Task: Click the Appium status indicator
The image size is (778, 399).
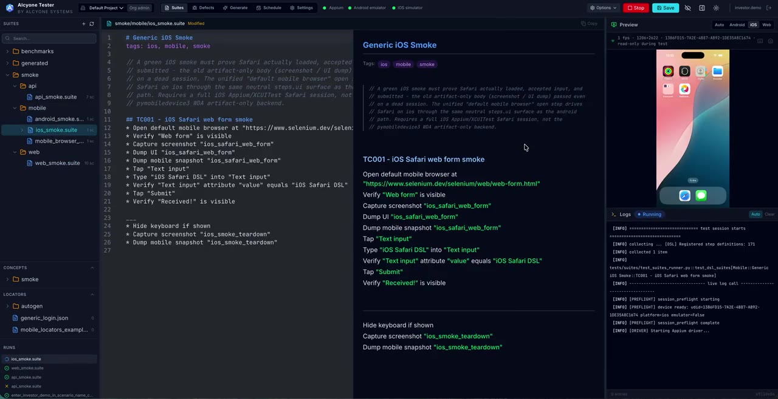Action: (x=332, y=8)
